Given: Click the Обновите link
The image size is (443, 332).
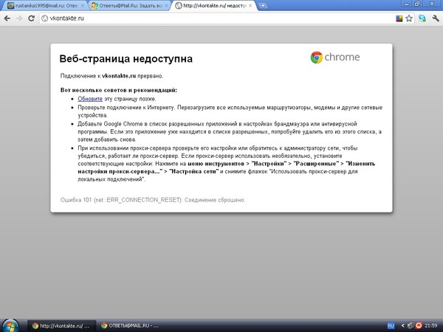Looking at the screenshot, I should (90, 99).
